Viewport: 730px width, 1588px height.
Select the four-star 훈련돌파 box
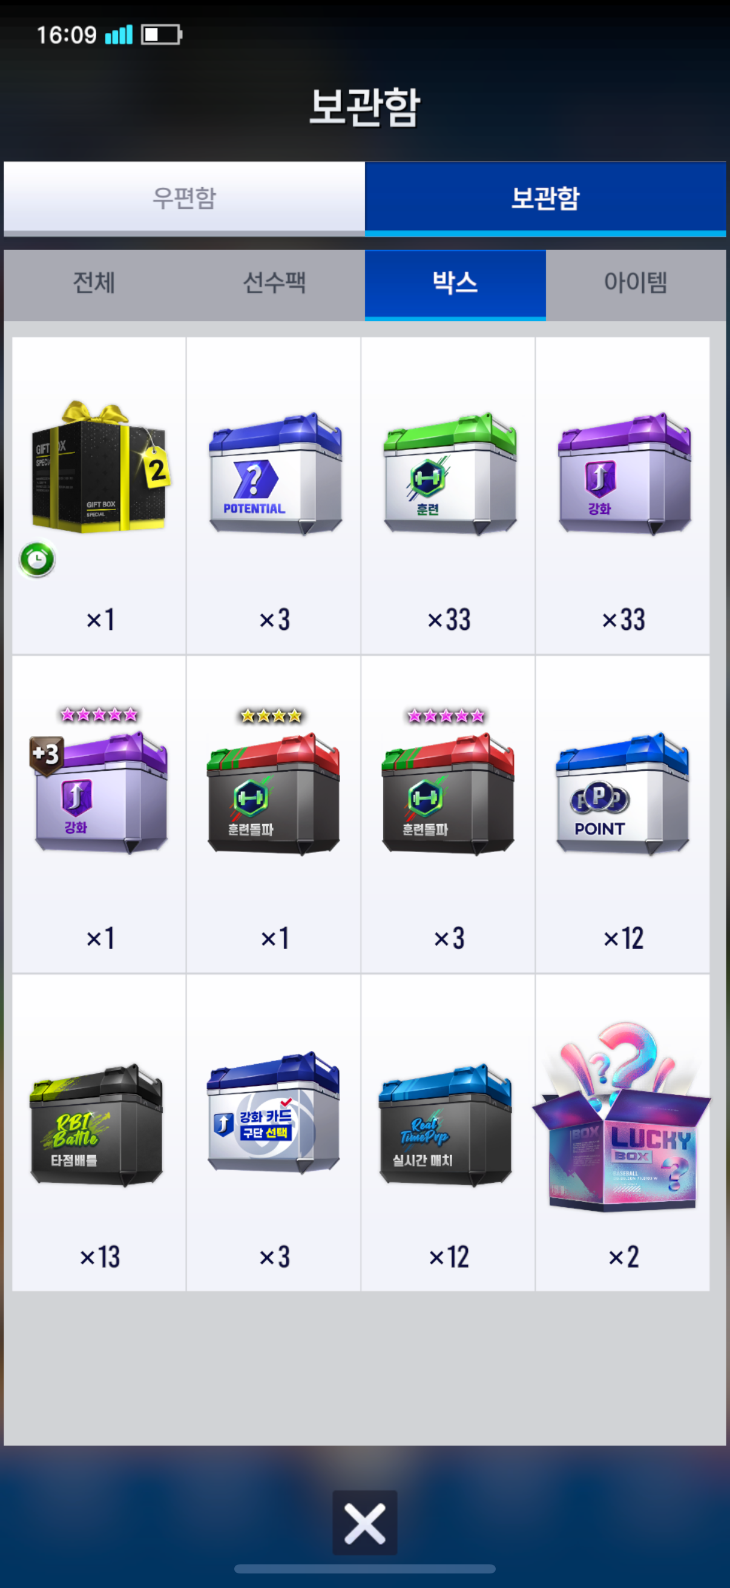point(274,815)
